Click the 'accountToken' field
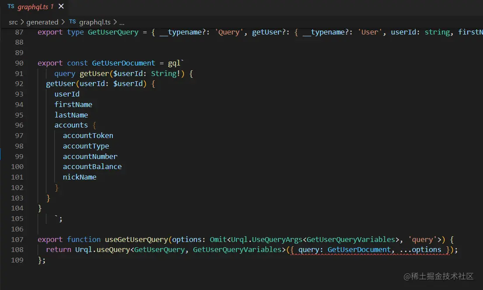 (88, 136)
